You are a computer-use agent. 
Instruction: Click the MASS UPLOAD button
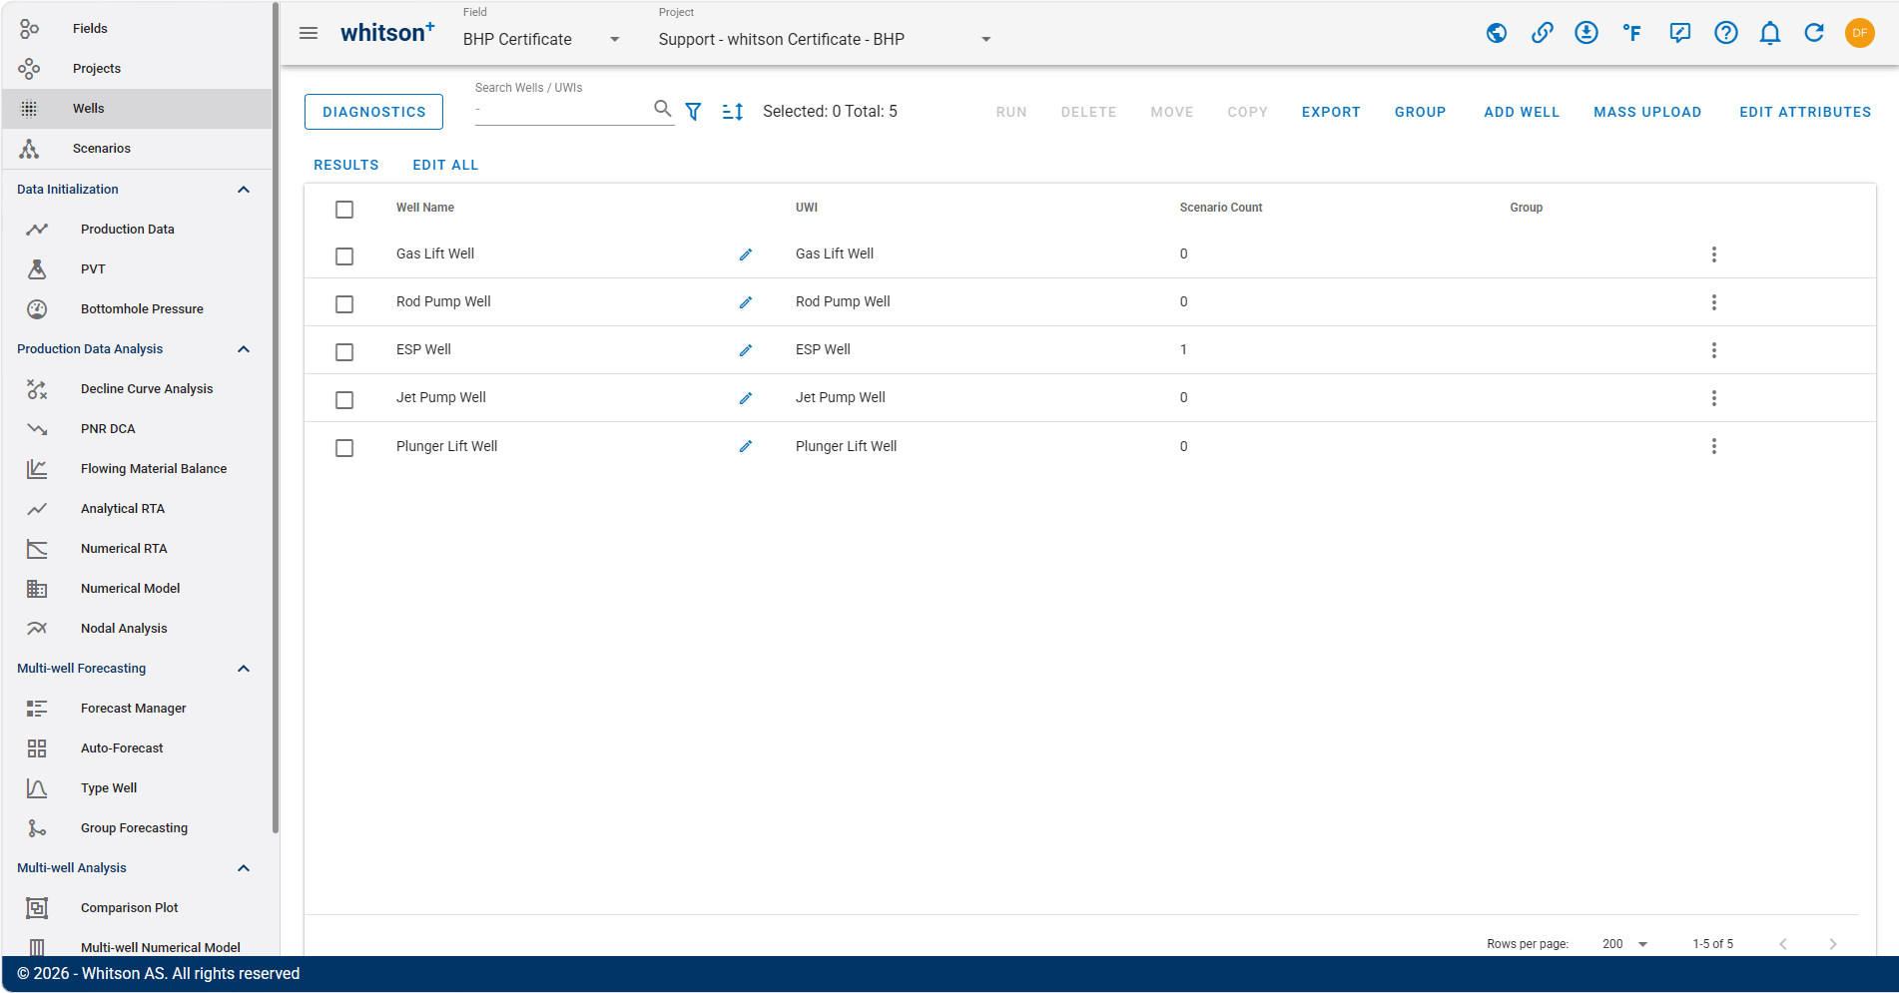tap(1647, 112)
